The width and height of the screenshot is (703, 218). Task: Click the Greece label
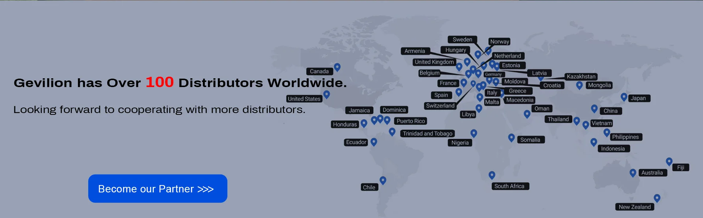click(x=518, y=91)
